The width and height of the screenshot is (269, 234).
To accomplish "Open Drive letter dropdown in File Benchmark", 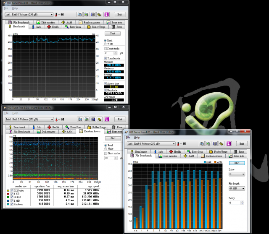I will [x=237, y=174].
